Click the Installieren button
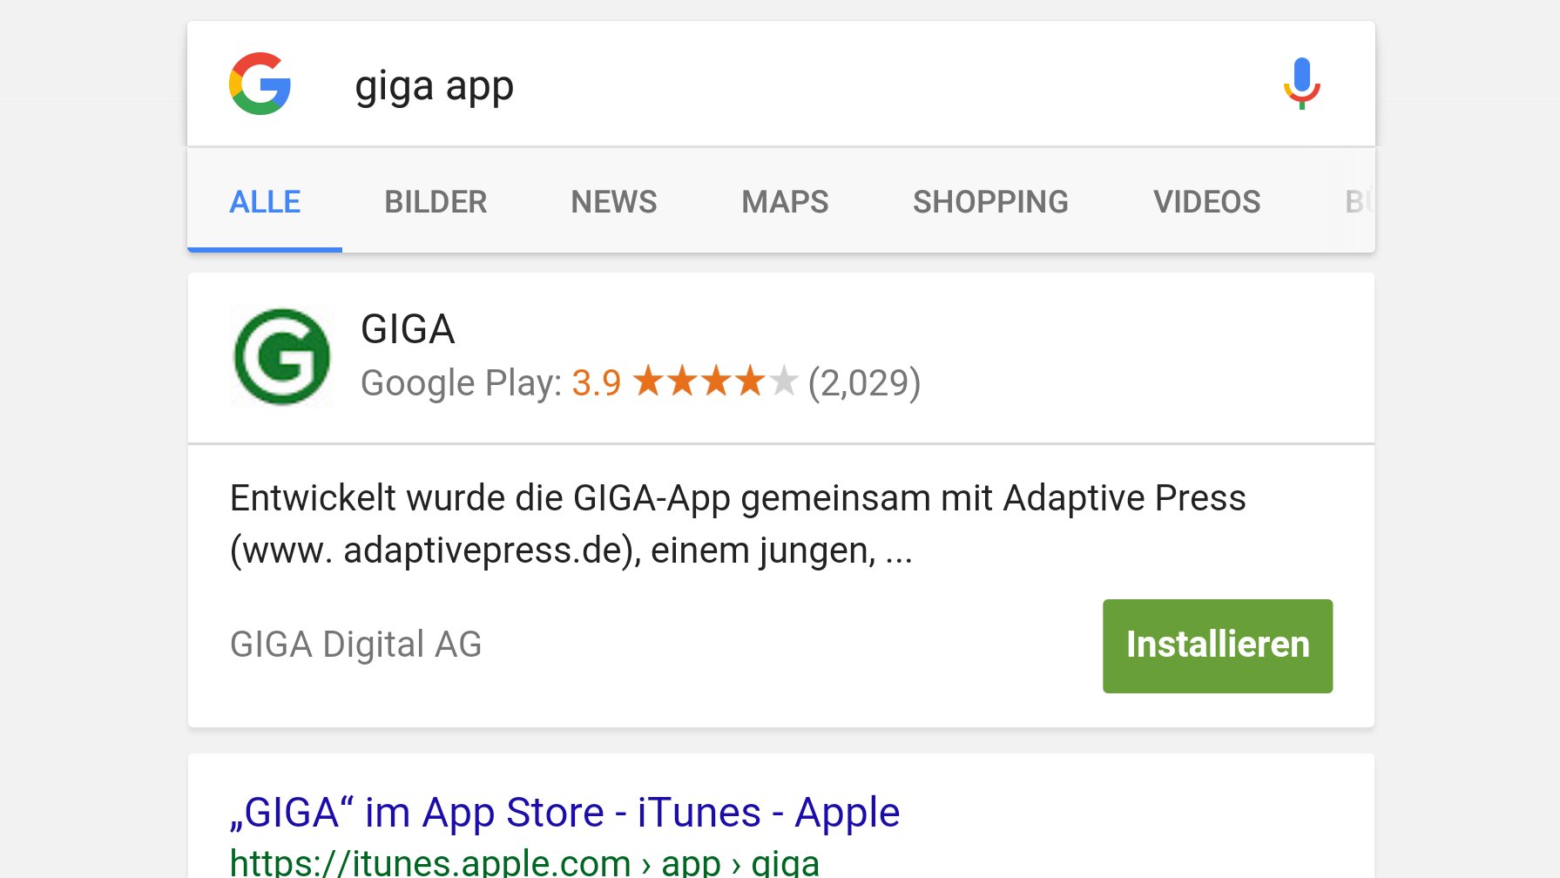The image size is (1560, 878). (1218, 645)
